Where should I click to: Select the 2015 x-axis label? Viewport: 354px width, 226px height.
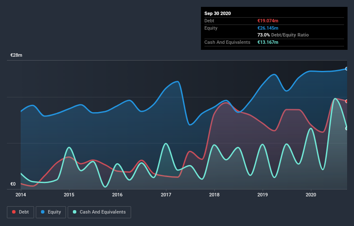pos(69,195)
